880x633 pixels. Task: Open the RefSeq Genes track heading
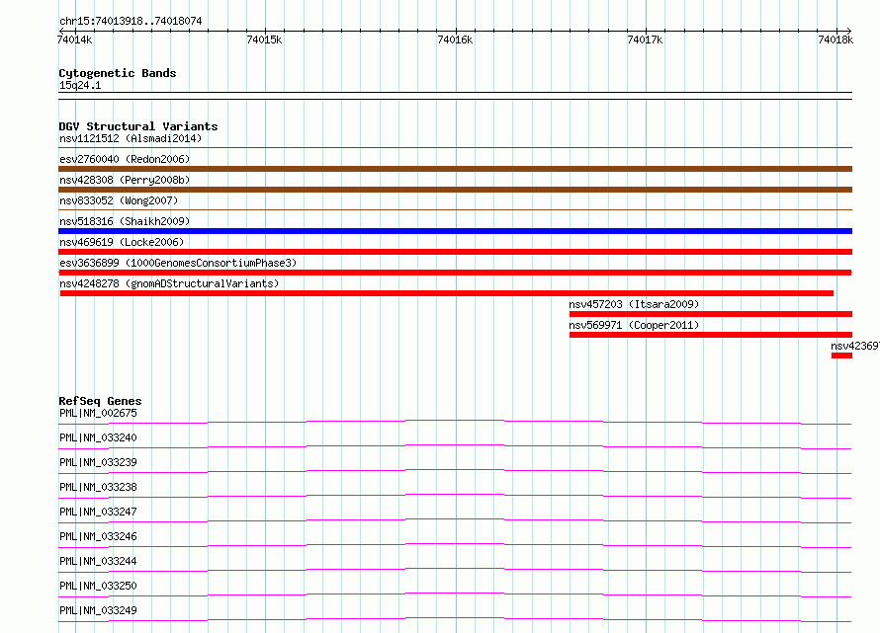(101, 401)
